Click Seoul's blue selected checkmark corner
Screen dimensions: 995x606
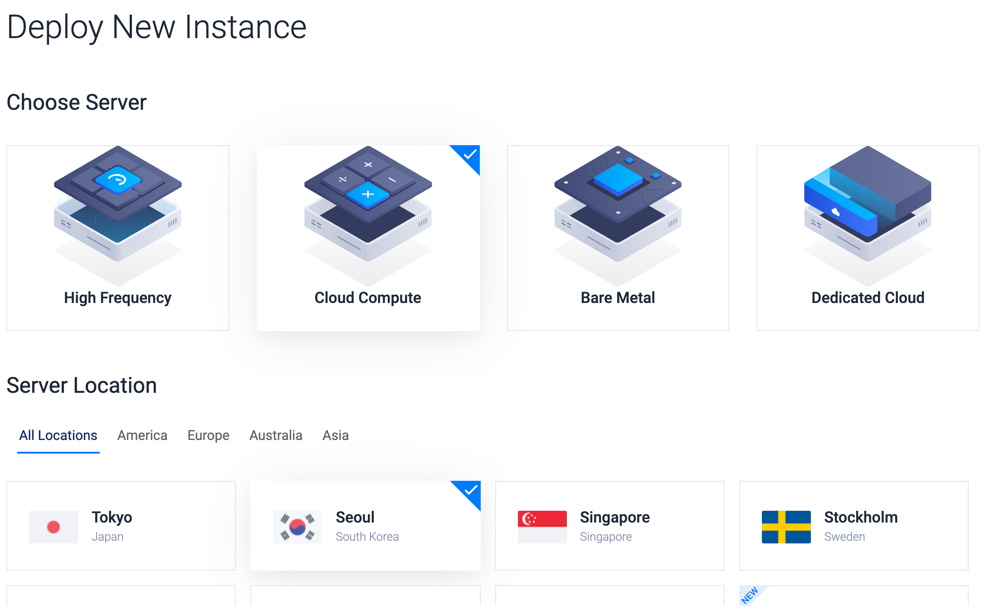click(471, 490)
